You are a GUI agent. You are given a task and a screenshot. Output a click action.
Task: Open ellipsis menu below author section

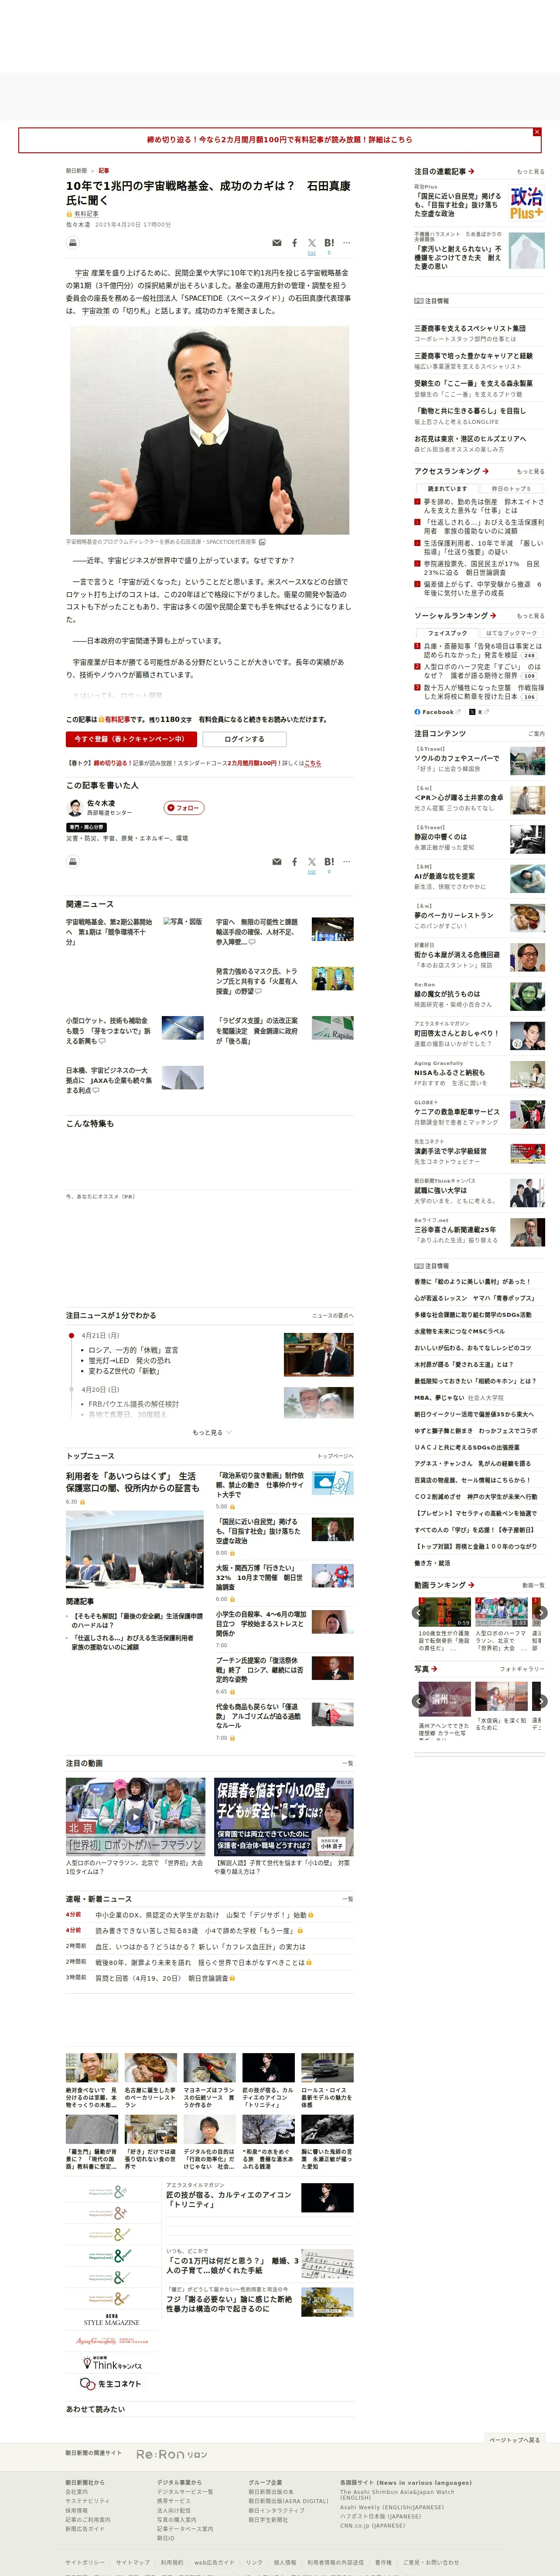pos(347,861)
